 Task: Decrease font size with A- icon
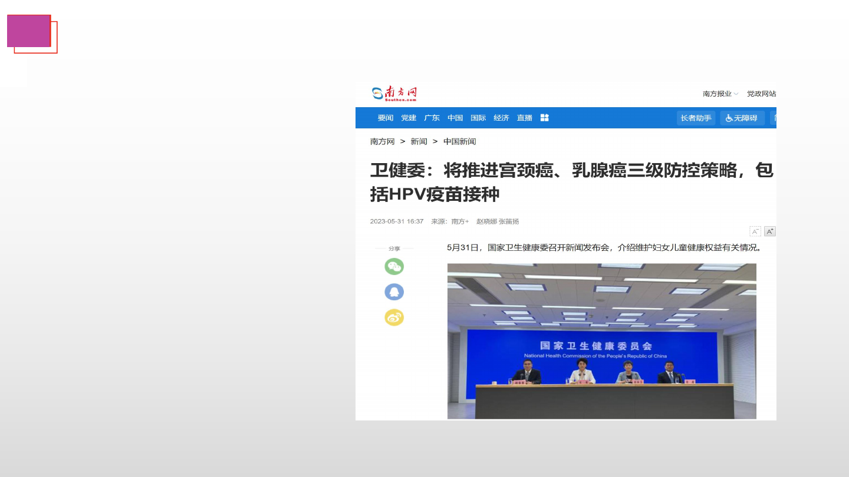pos(755,231)
